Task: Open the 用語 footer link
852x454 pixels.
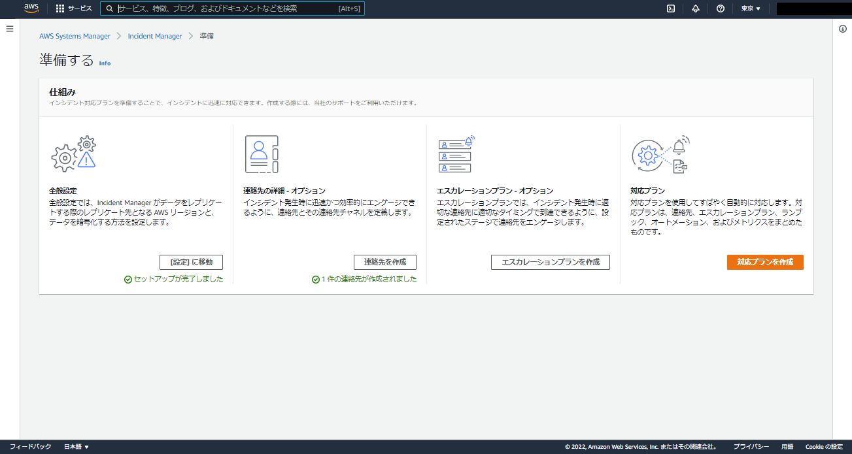Action: click(x=787, y=447)
